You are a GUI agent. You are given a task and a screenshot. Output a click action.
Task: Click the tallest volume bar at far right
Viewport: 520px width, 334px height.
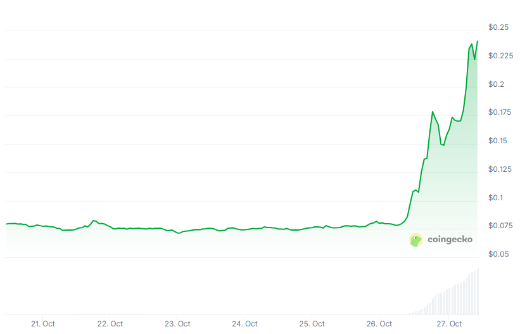[478, 293]
